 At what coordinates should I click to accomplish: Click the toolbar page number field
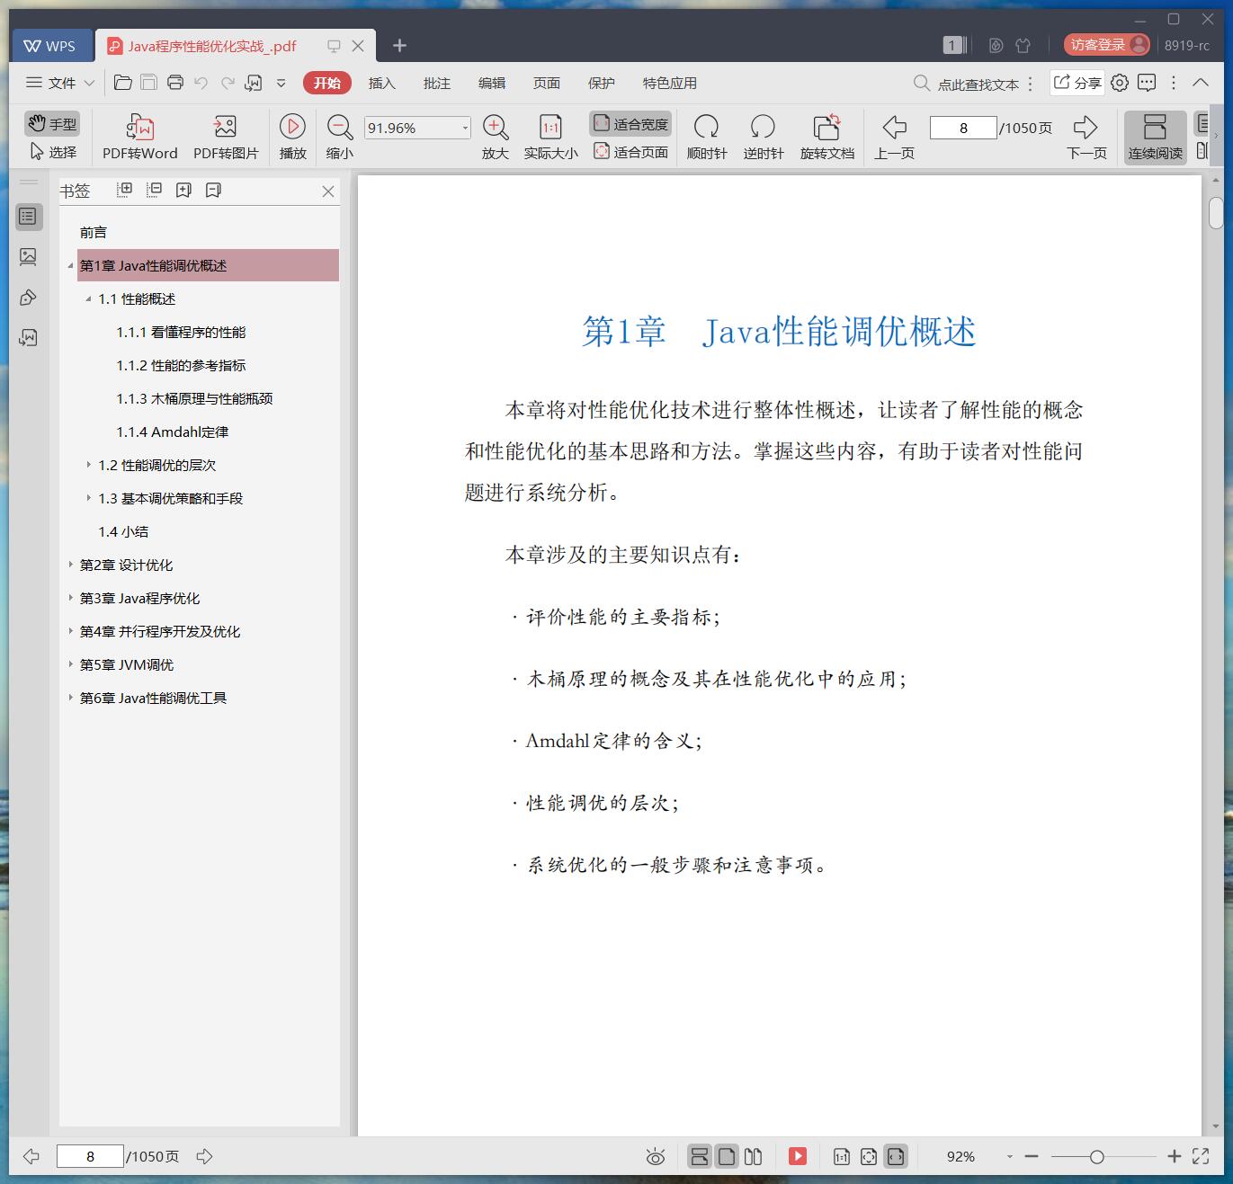(963, 128)
